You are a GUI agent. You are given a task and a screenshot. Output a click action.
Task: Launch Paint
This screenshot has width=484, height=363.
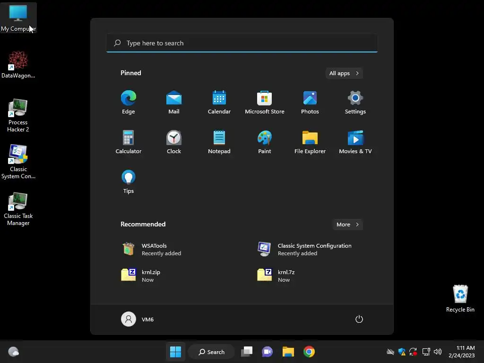(x=265, y=142)
